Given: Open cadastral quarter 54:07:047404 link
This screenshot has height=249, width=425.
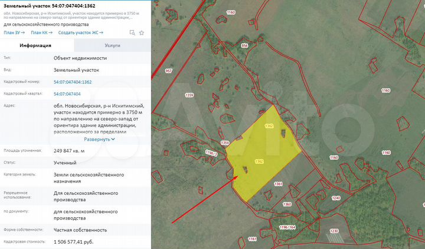Looking at the screenshot, I should [x=67, y=94].
